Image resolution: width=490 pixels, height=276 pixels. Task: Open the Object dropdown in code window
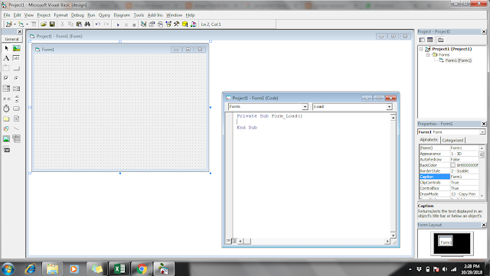tap(305, 107)
